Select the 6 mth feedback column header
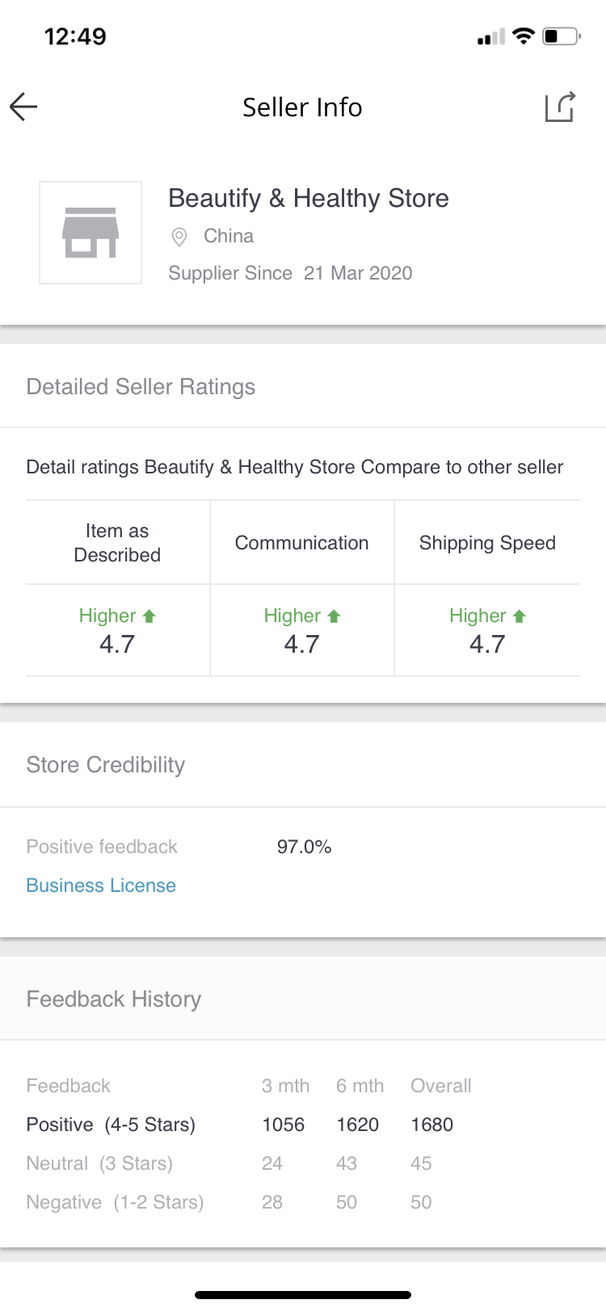Image resolution: width=606 pixels, height=1312 pixels. click(x=360, y=1086)
